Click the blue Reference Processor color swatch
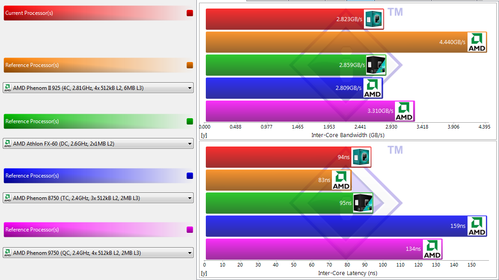The height and width of the screenshot is (280, 499). [x=190, y=176]
